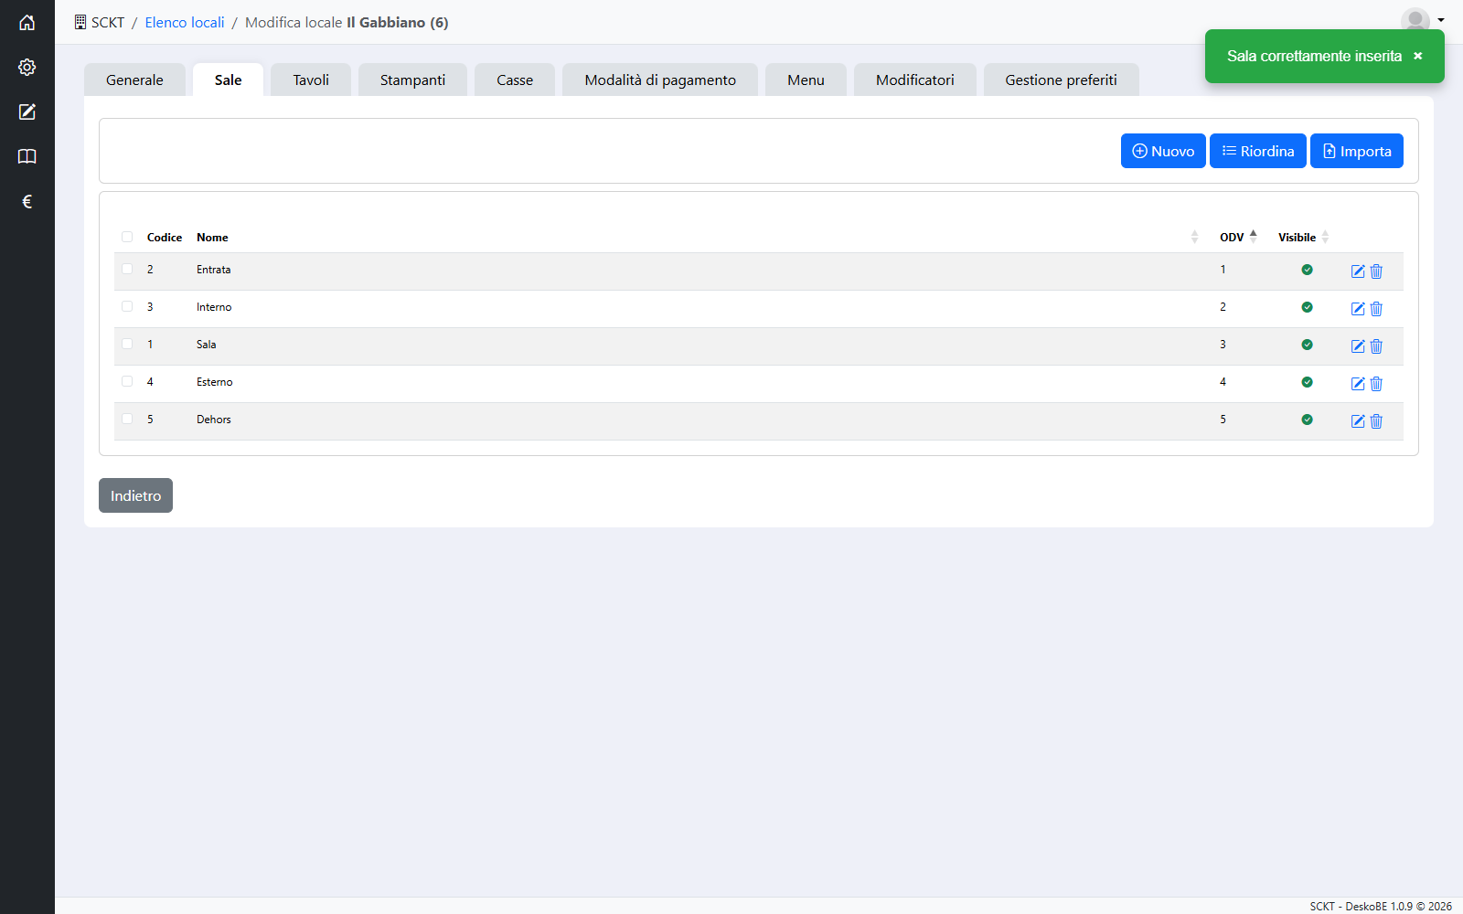Sort table by ODV column

(1238, 237)
